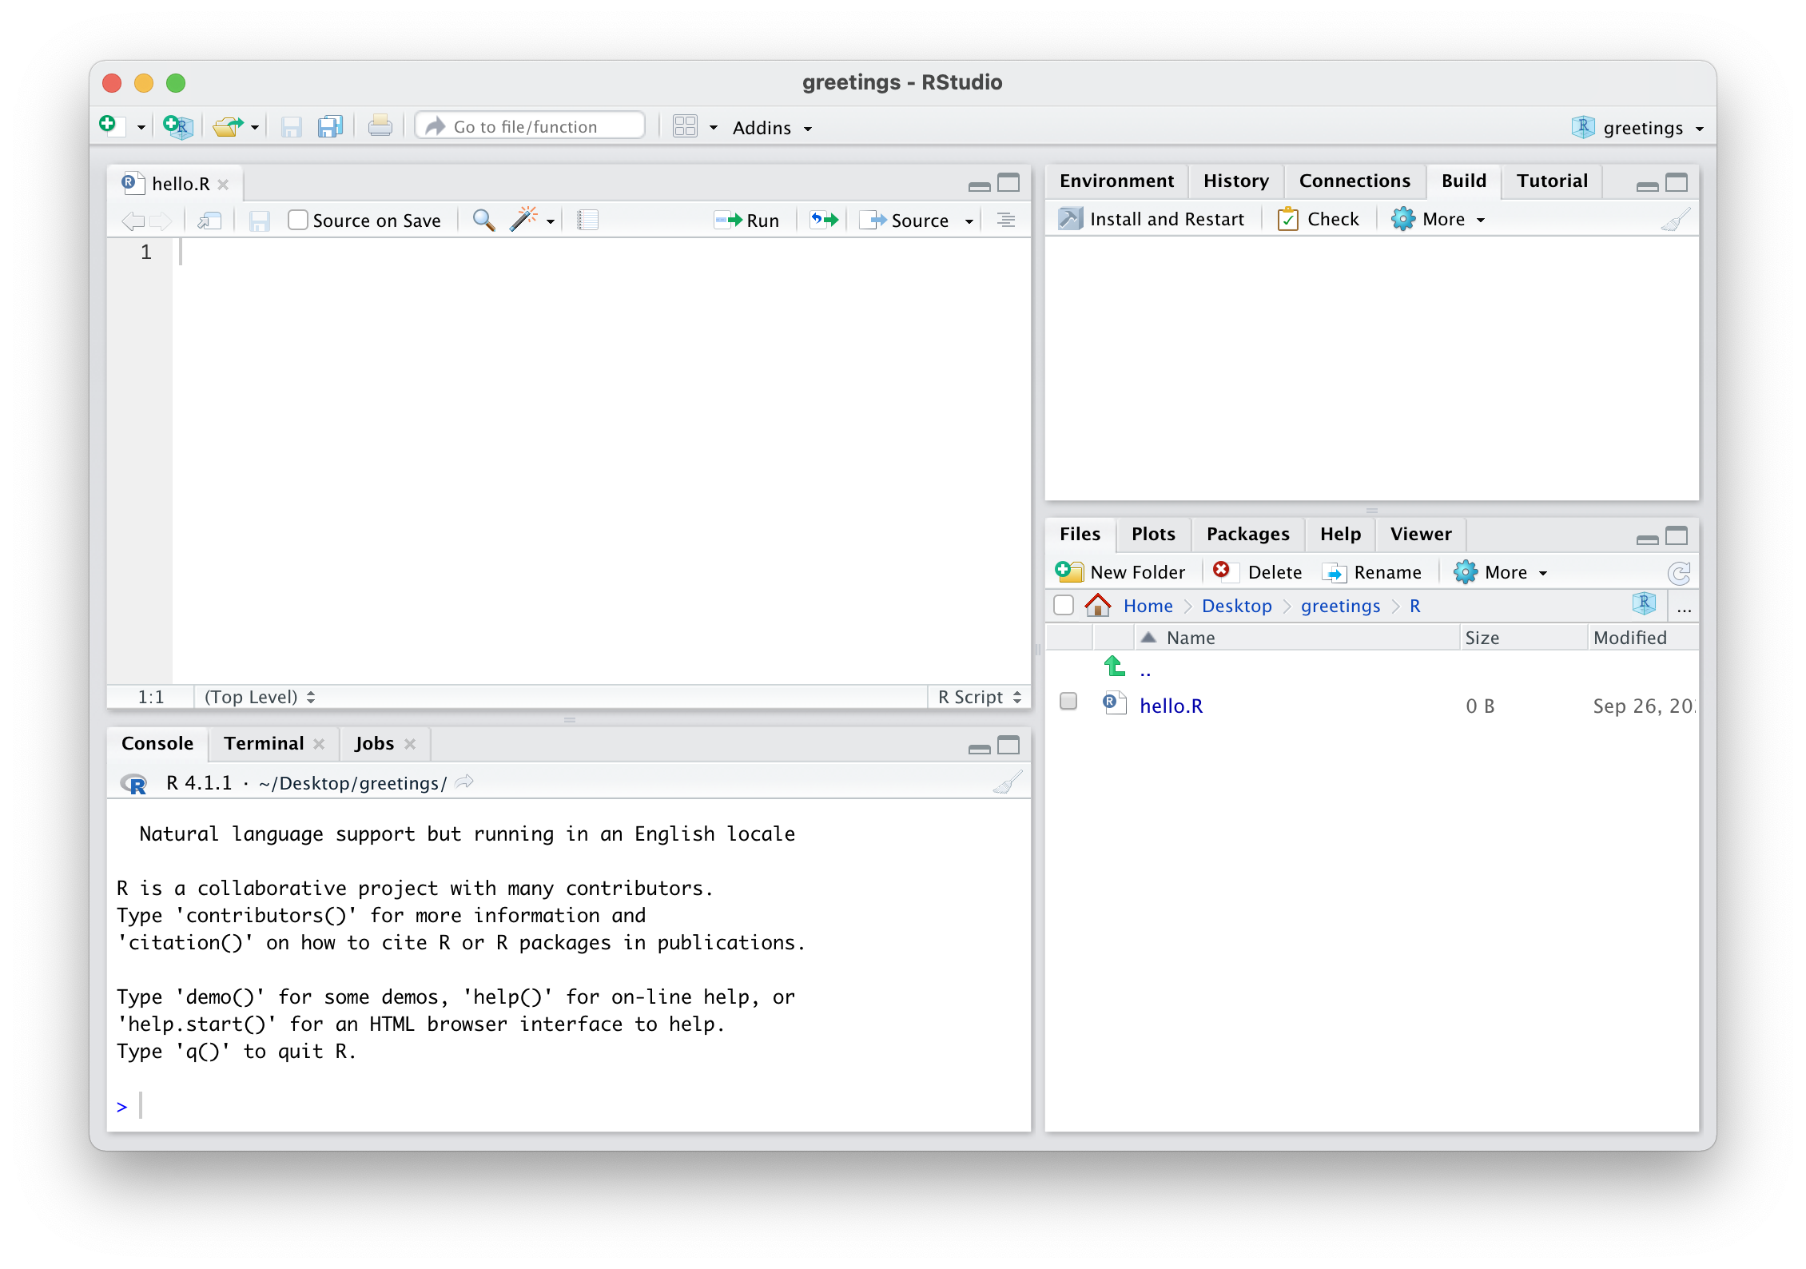The image size is (1806, 1269).
Task: Open the Top Level scope selector
Action: (x=260, y=697)
